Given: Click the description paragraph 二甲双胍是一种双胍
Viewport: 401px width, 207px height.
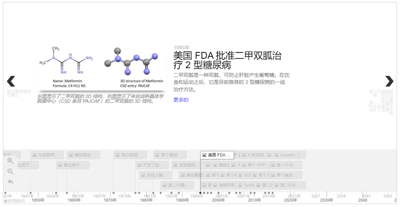Looking at the screenshot, I should 231,82.
